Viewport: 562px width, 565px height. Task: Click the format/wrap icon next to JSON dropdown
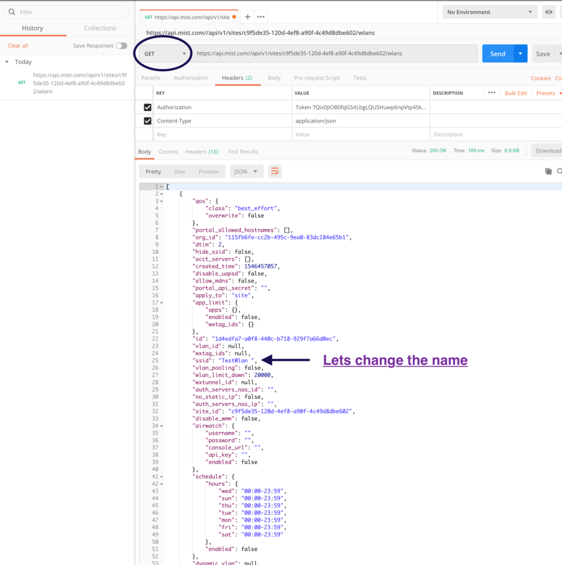coord(275,171)
